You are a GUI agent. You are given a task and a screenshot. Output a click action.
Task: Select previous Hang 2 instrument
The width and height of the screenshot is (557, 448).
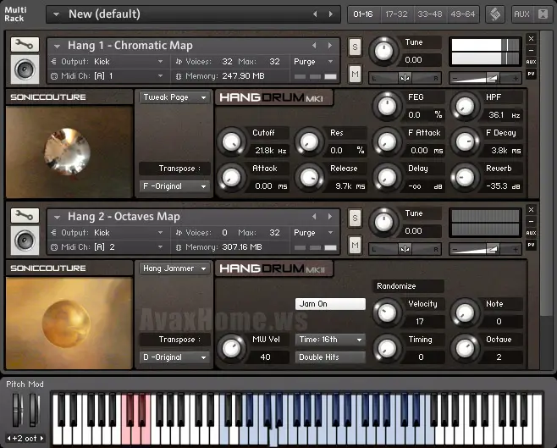(314, 216)
